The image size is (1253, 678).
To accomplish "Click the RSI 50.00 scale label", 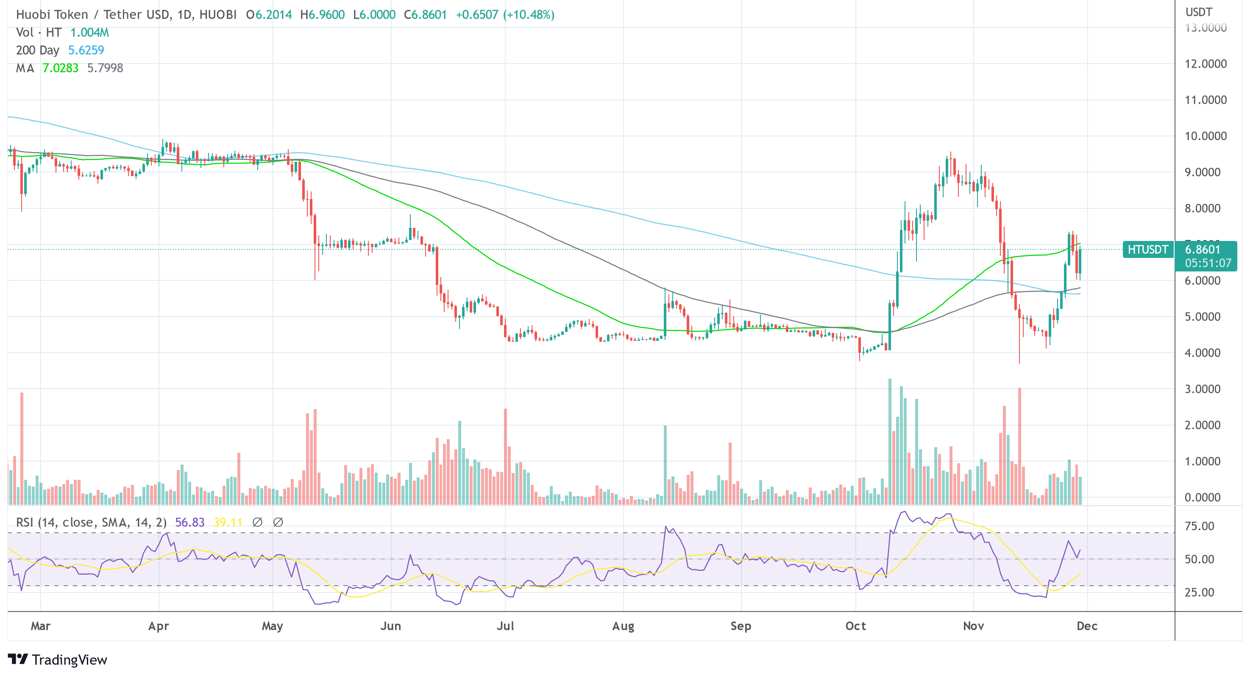I will [x=1200, y=559].
